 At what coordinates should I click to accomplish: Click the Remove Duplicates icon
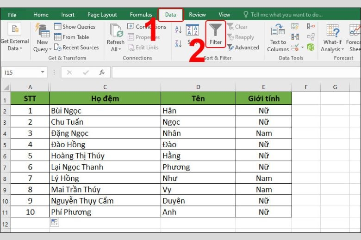pyautogui.click(x=295, y=37)
